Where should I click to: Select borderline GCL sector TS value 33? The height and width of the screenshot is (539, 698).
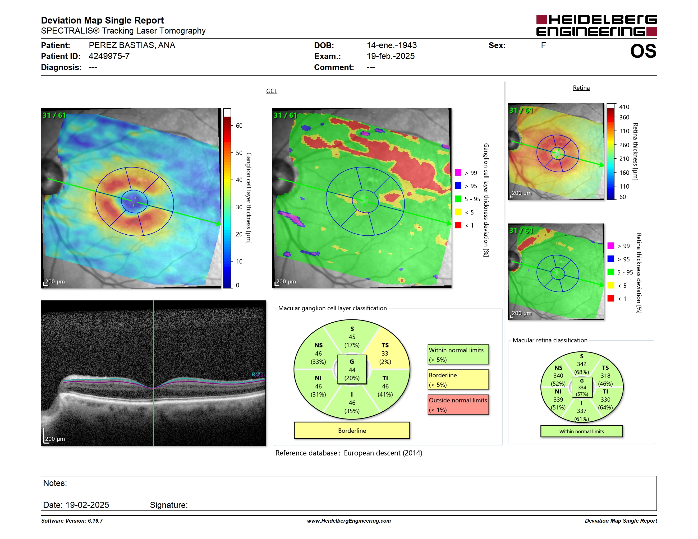pyautogui.click(x=385, y=354)
